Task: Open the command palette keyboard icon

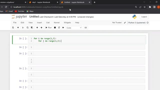Action: 85,28
